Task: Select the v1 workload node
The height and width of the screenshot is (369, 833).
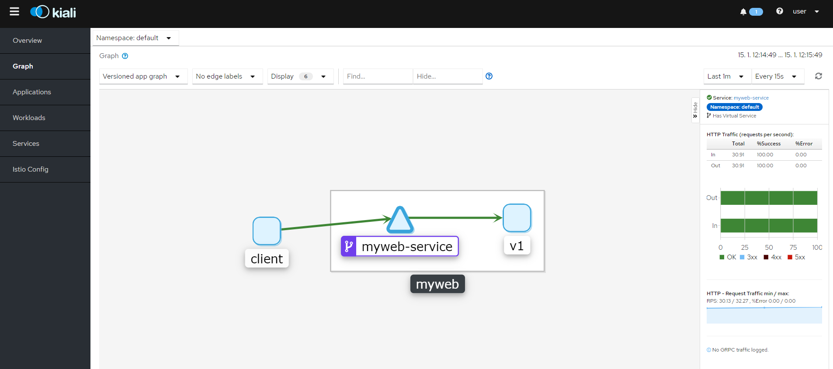Action: (x=517, y=217)
